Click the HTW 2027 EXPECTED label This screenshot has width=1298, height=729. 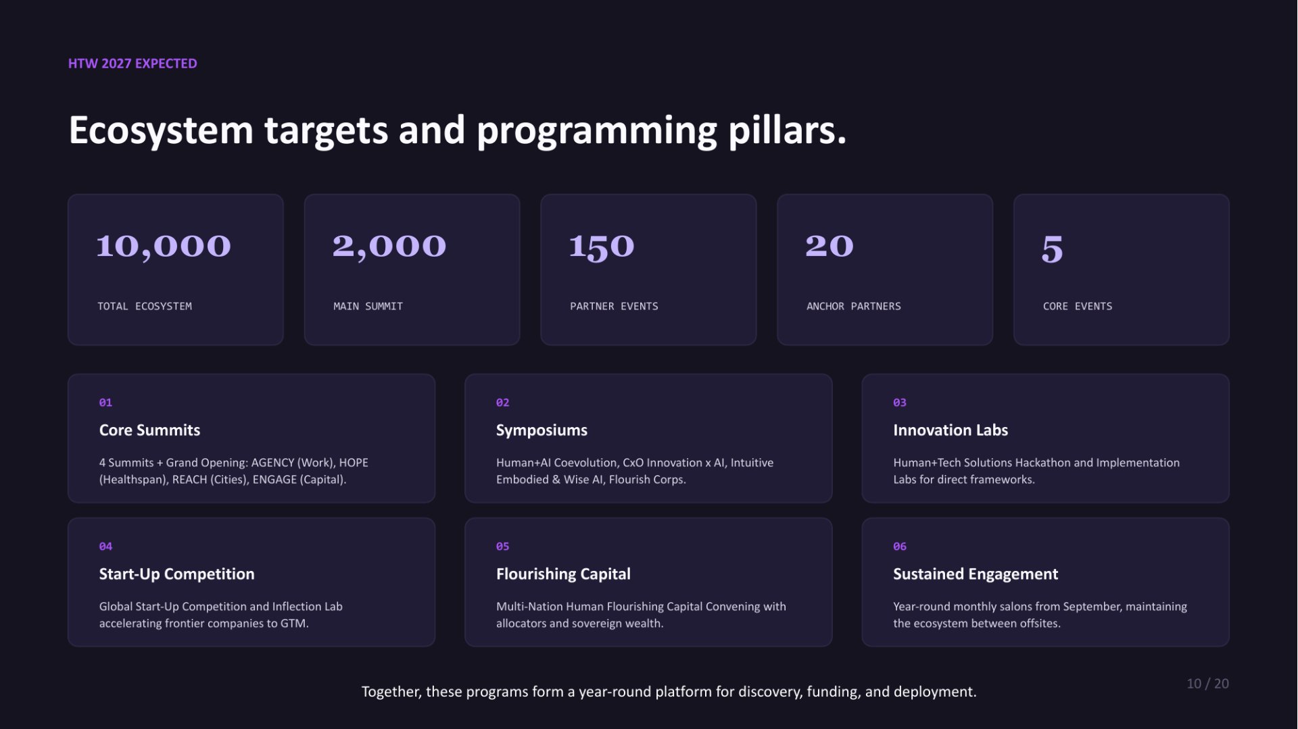(x=133, y=64)
